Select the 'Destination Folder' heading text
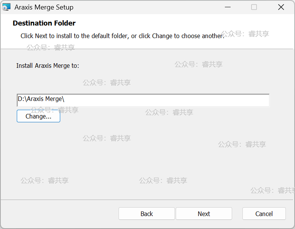Viewport: 295px width, 229px height. tap(44, 23)
